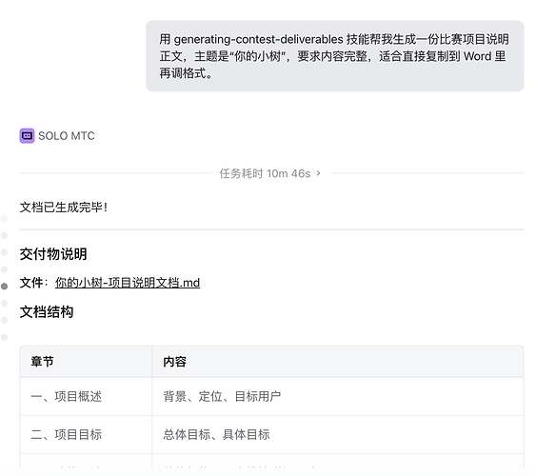
Task: Click the 文档已生成完毕 response text
Action: [64, 208]
